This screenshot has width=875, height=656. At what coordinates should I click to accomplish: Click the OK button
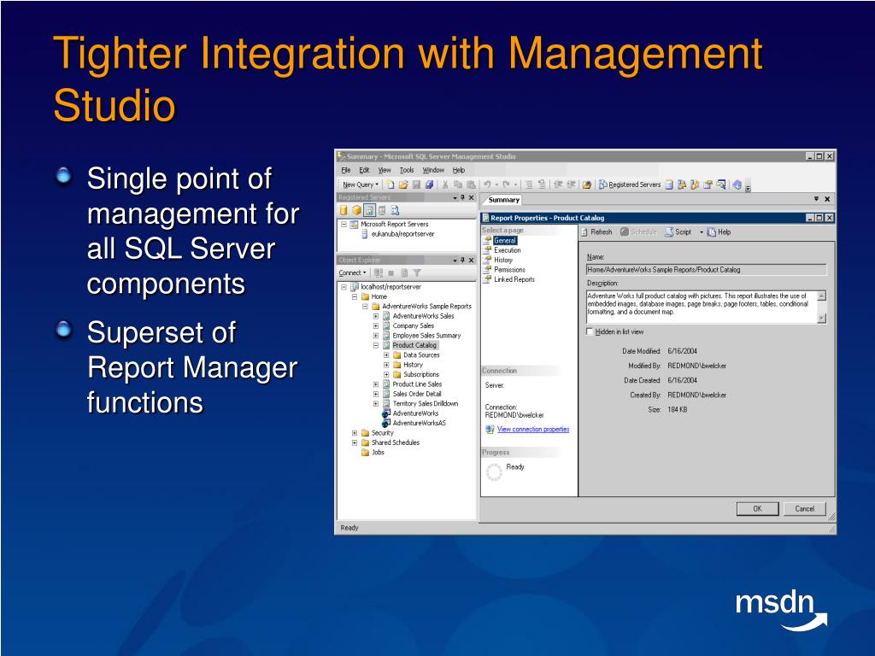pyautogui.click(x=757, y=509)
